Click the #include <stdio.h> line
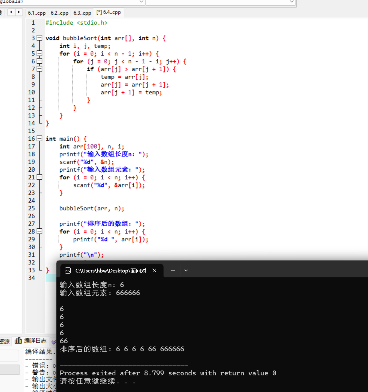 point(76,23)
